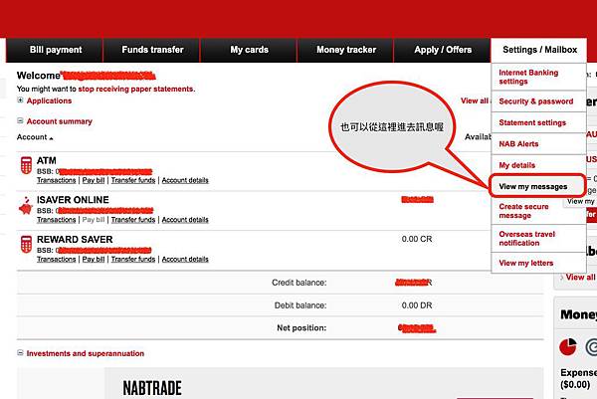Image resolution: width=597 pixels, height=399 pixels.
Task: Click the ISAVER ONLINE account name
Action: click(73, 200)
